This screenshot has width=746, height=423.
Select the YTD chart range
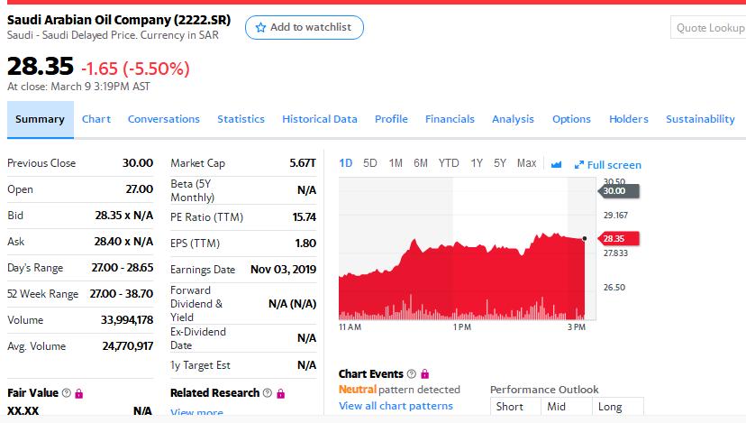click(449, 163)
